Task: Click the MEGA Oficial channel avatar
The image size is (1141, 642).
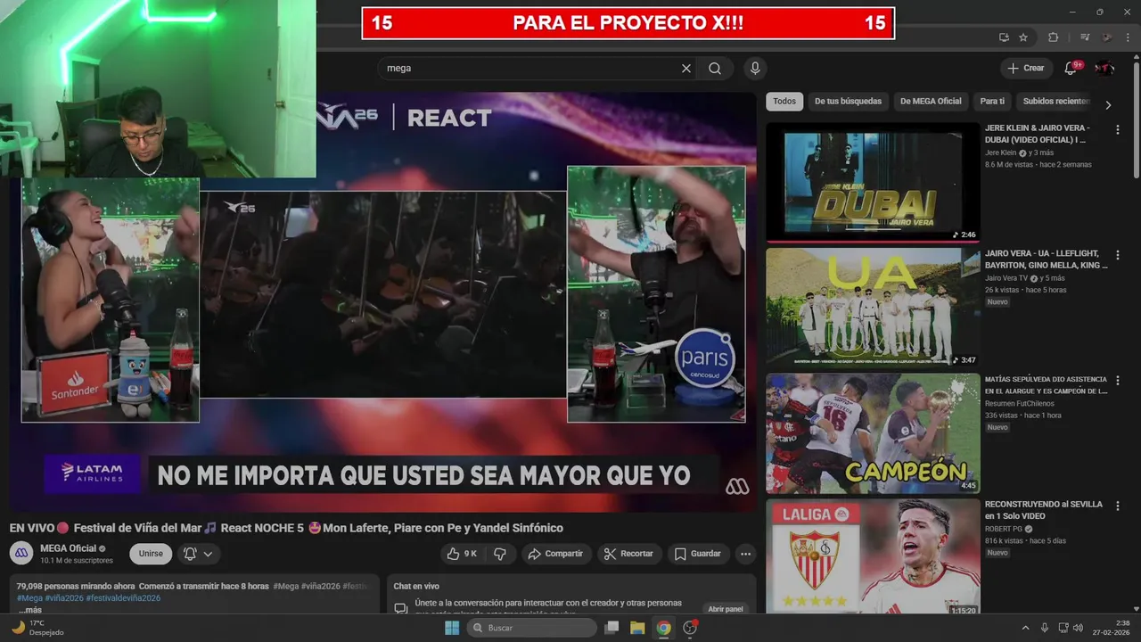Action: coord(21,553)
